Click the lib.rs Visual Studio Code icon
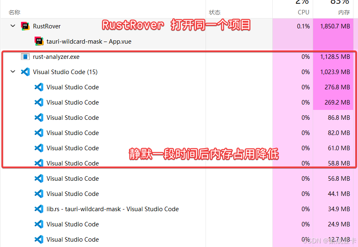Screen dimensions: 358x247 click(39, 209)
